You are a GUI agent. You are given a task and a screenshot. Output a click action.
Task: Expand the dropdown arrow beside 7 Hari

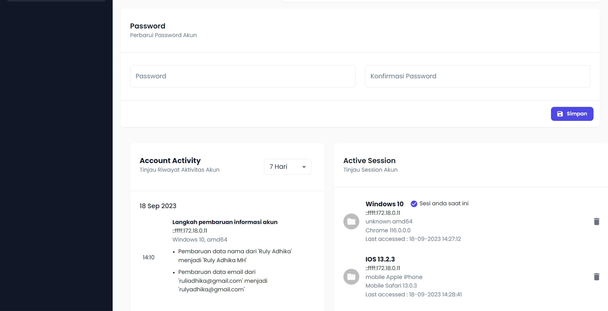coord(304,167)
